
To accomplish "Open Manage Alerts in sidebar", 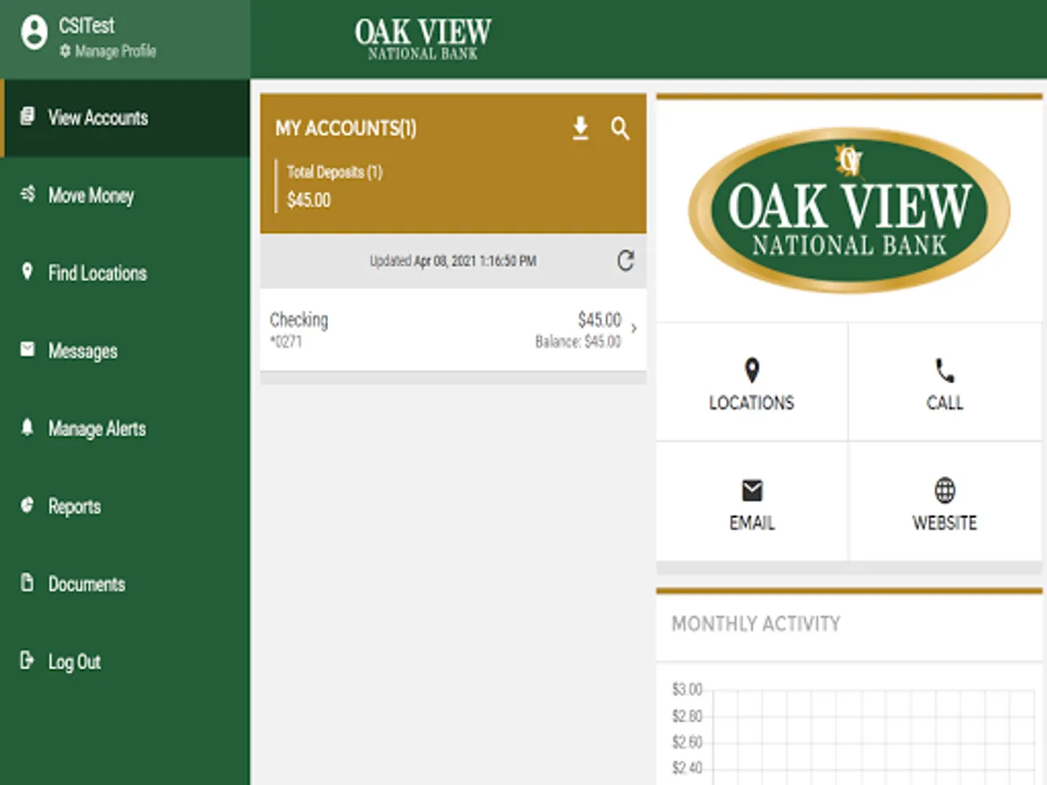I will pyautogui.click(x=125, y=428).
